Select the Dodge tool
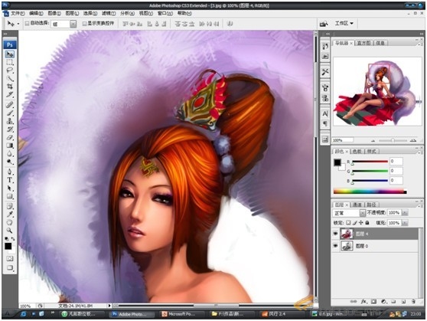This screenshot has height=321, width=427. 10,162
